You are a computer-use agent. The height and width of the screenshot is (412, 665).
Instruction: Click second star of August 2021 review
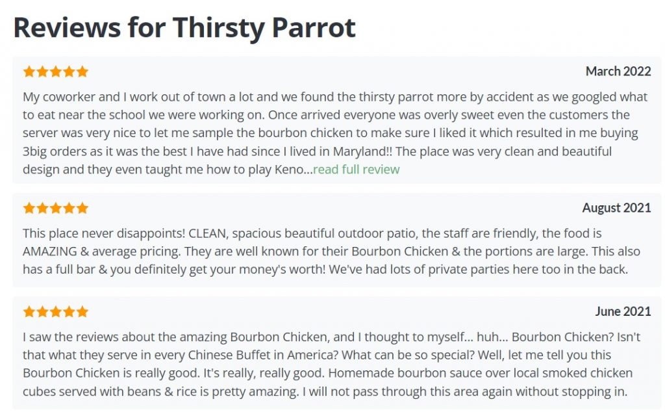pos(42,208)
